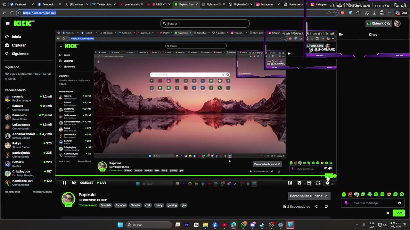Open Bananirou's Brawl Stars channel
Image resolution: width=410 pixels, height=230 pixels.
coord(28,117)
